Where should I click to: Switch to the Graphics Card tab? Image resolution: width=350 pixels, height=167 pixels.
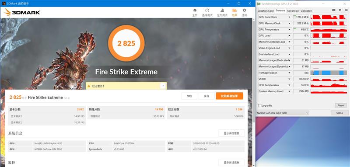click(x=266, y=10)
